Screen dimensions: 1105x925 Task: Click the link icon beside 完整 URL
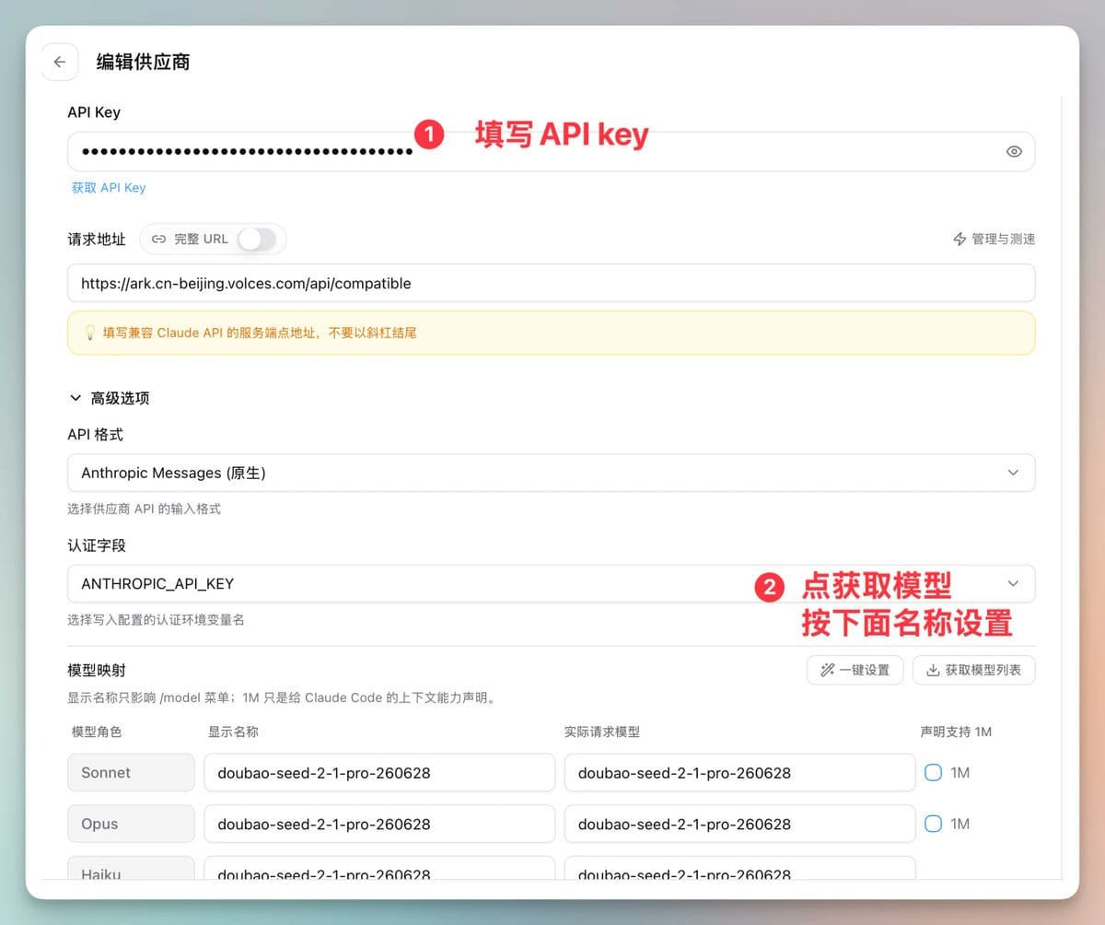click(158, 239)
